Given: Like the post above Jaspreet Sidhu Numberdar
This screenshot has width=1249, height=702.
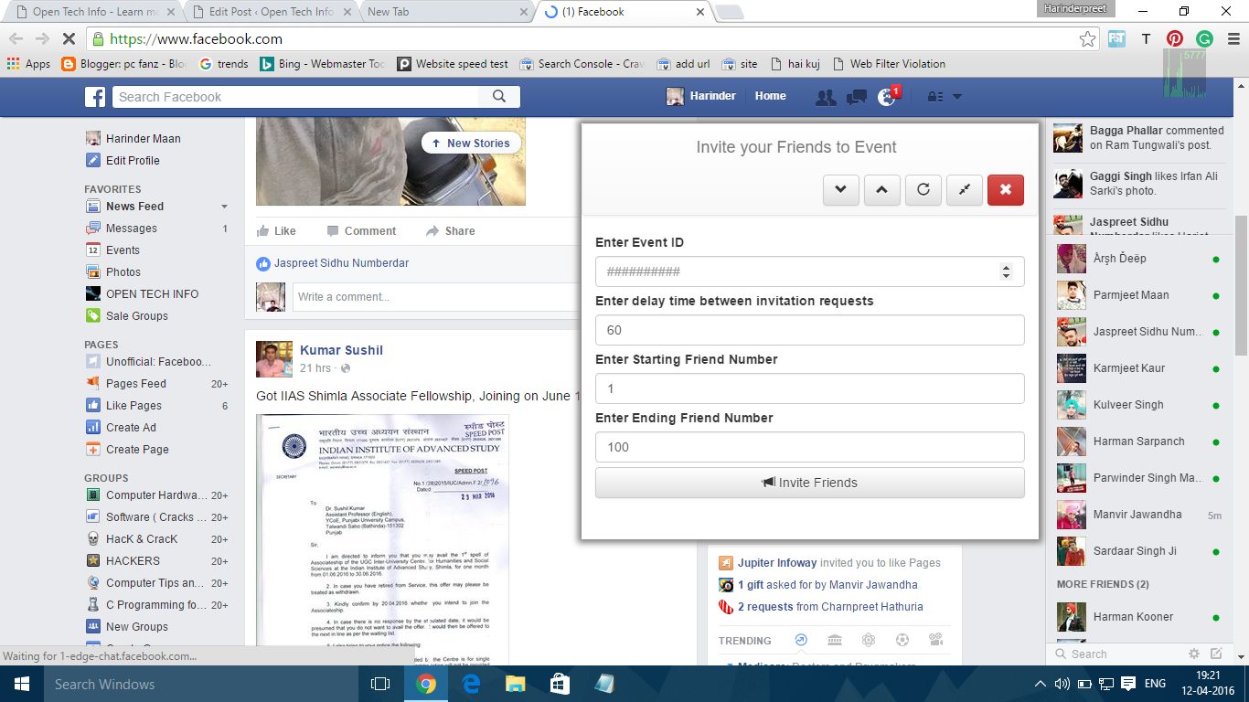Looking at the screenshot, I should pyautogui.click(x=276, y=231).
